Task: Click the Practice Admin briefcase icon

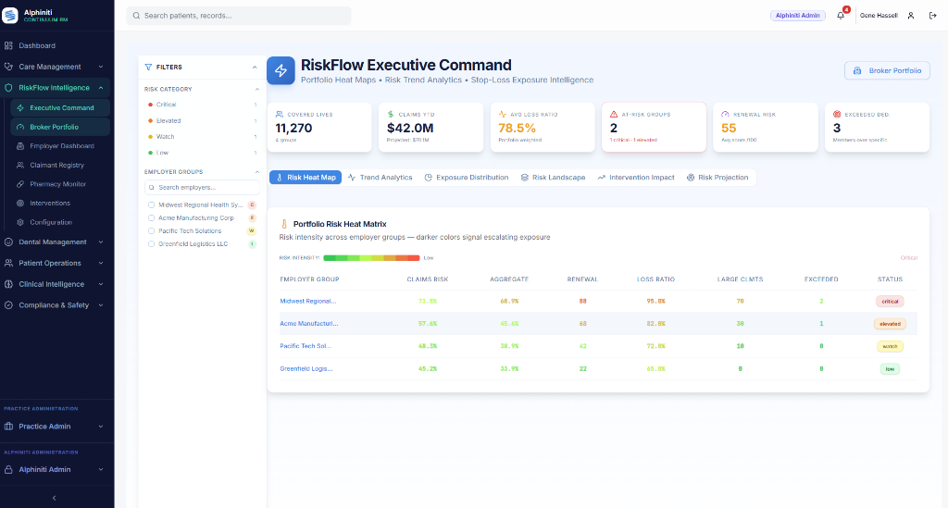Action: pyautogui.click(x=8, y=427)
